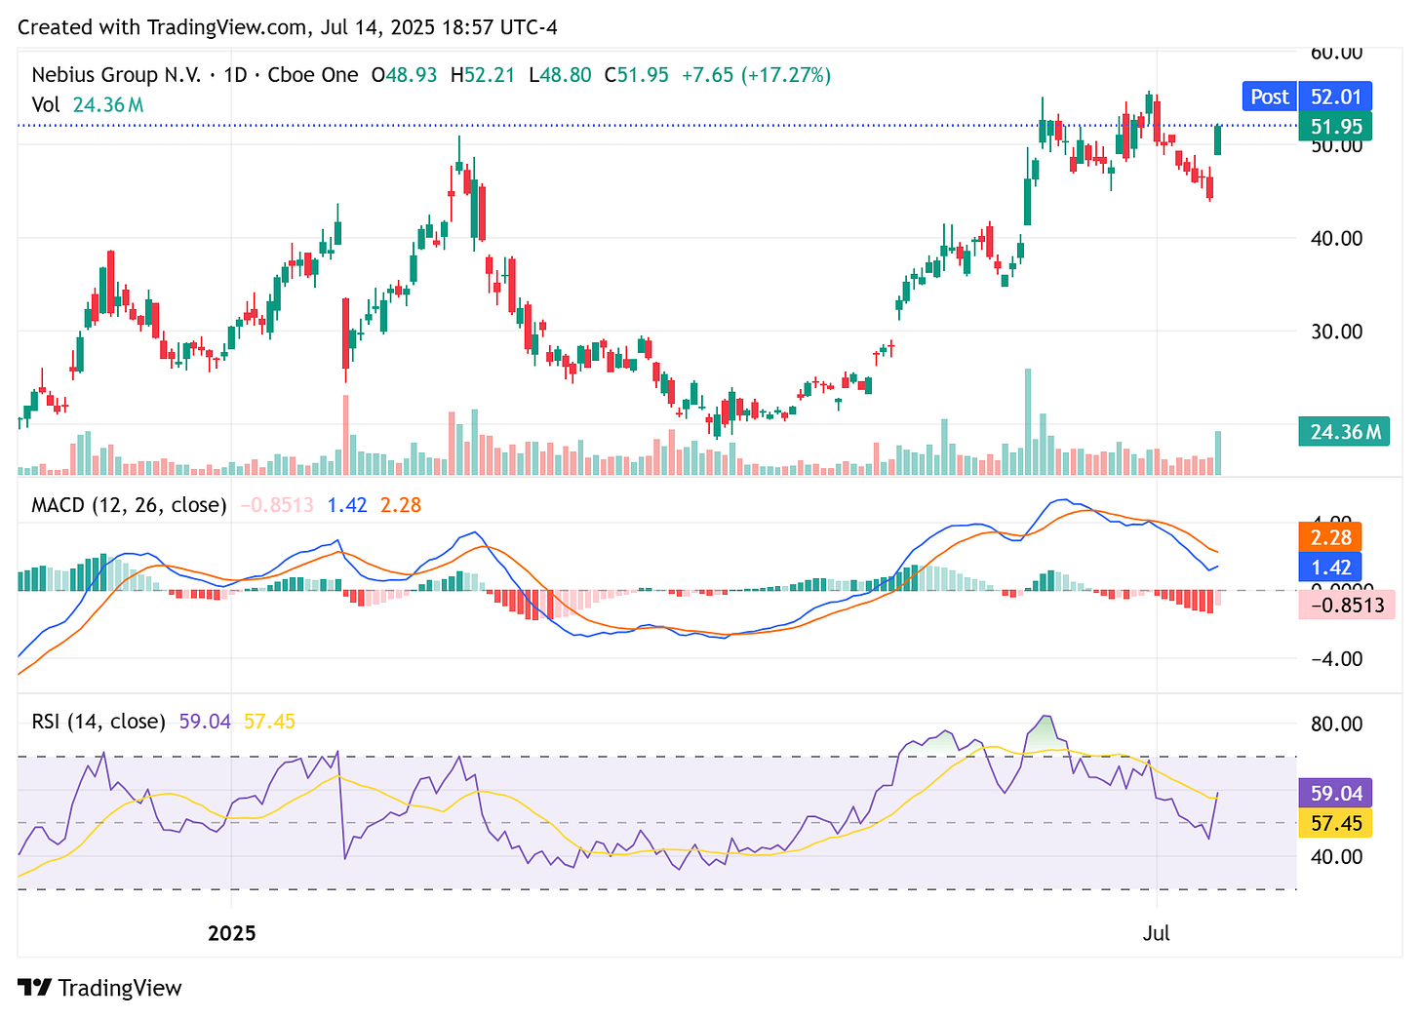Click the Post market status badge

coord(1268,97)
